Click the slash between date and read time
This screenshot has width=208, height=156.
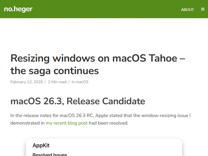coord(45,82)
